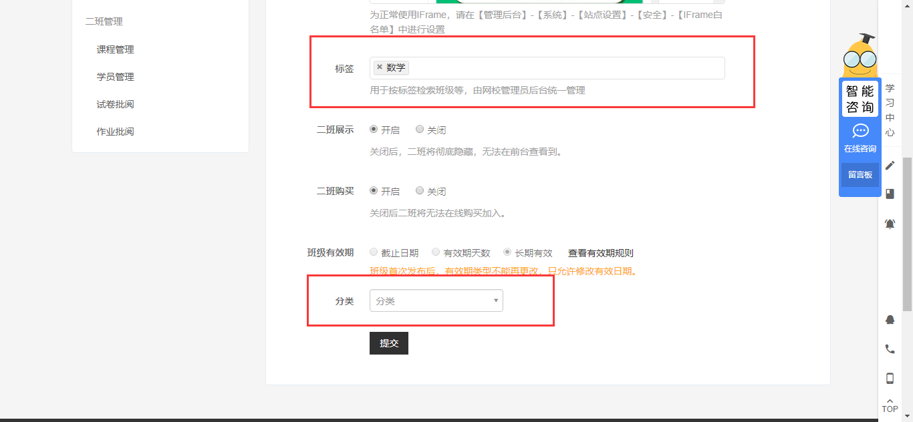Click the alarm bell notification icon
The image size is (913, 422).
(x=890, y=224)
